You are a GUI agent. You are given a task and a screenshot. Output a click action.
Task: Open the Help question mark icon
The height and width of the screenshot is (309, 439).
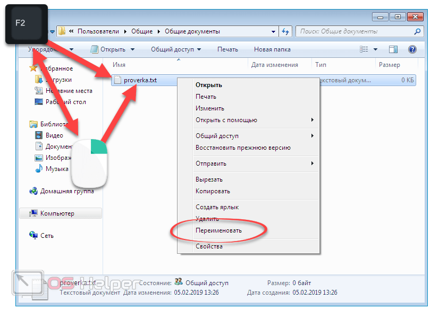click(x=412, y=49)
